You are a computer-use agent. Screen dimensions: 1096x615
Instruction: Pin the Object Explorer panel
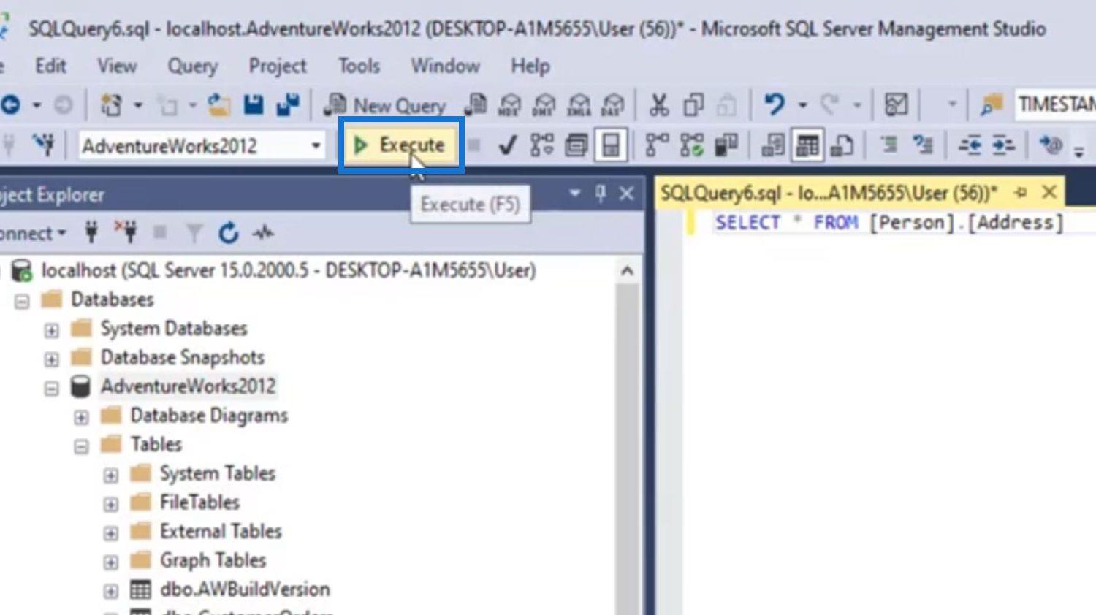pyautogui.click(x=601, y=194)
